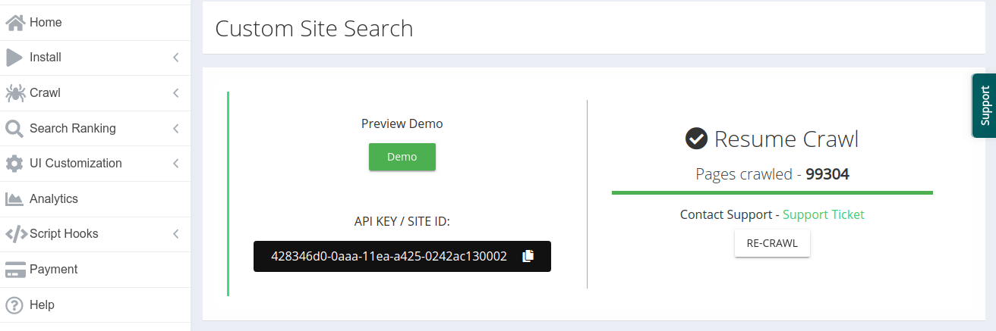Expand the Crawl submenu chevron
Image resolution: width=996 pixels, height=331 pixels.
pos(176,93)
